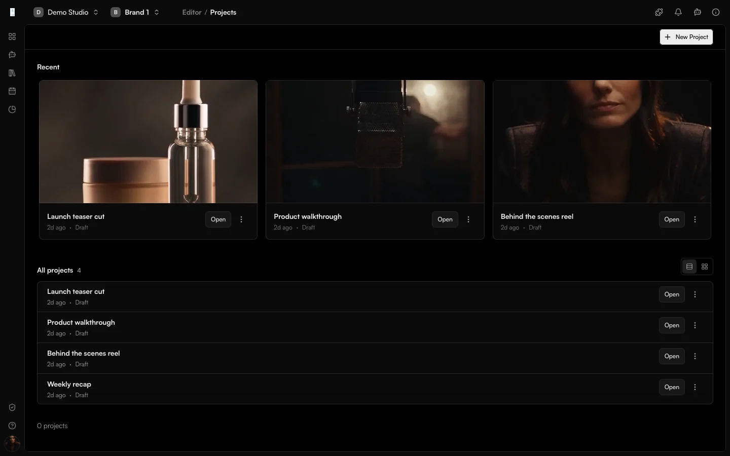Open the notifications bell
This screenshot has width=730, height=456.
[678, 12]
